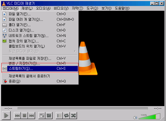The image size is (166, 121).
Task: Toggle 재생목록의 끝에서 종료하기 option
Action: click(40, 76)
